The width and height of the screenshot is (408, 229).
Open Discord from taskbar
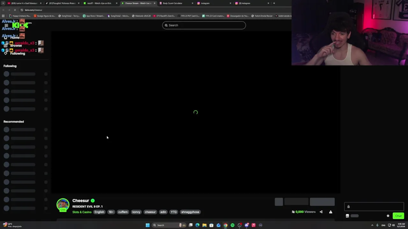tap(246, 225)
